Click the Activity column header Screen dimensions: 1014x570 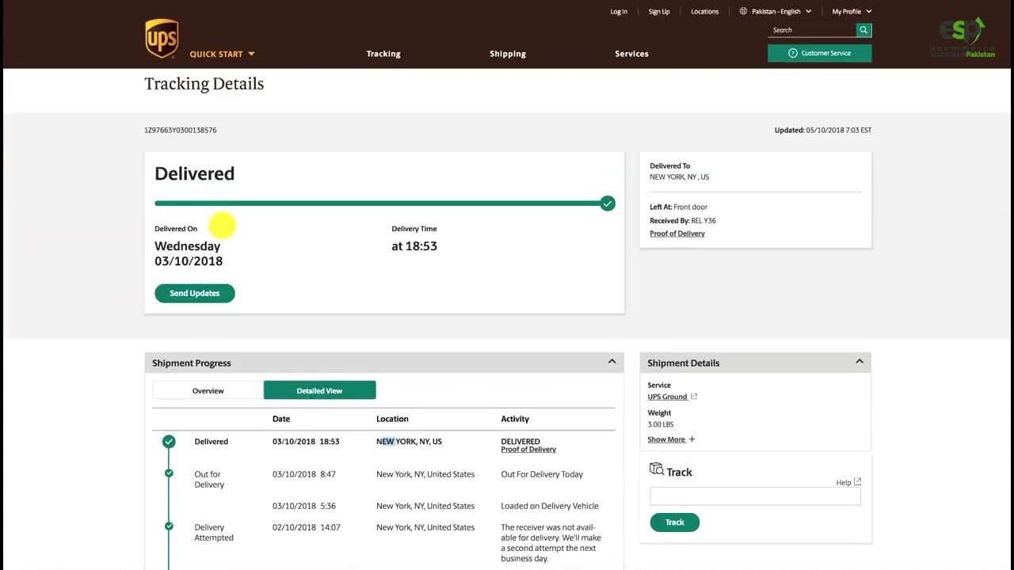515,419
